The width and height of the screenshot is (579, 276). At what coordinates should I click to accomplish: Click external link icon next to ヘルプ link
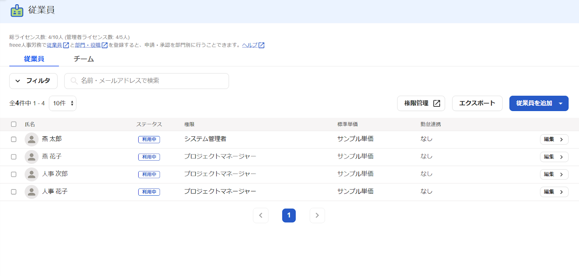(x=261, y=45)
